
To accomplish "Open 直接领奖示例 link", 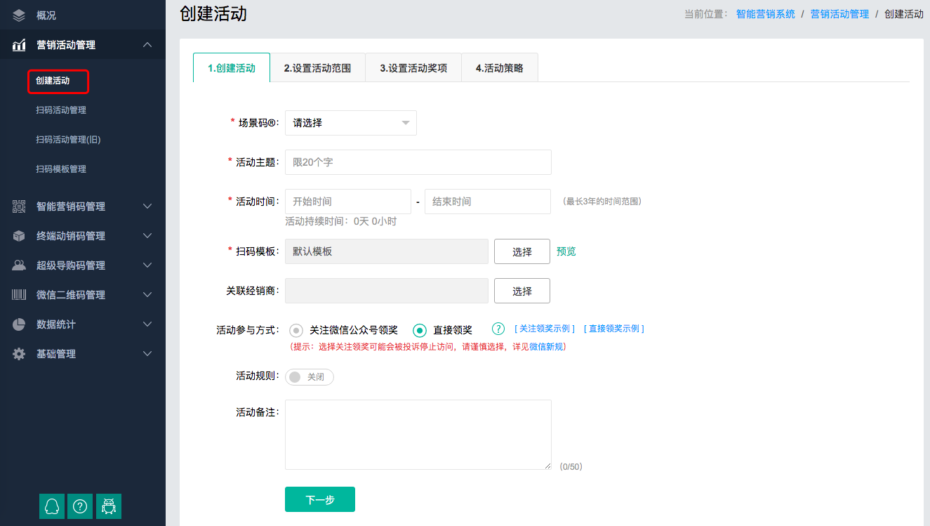I will click(613, 329).
